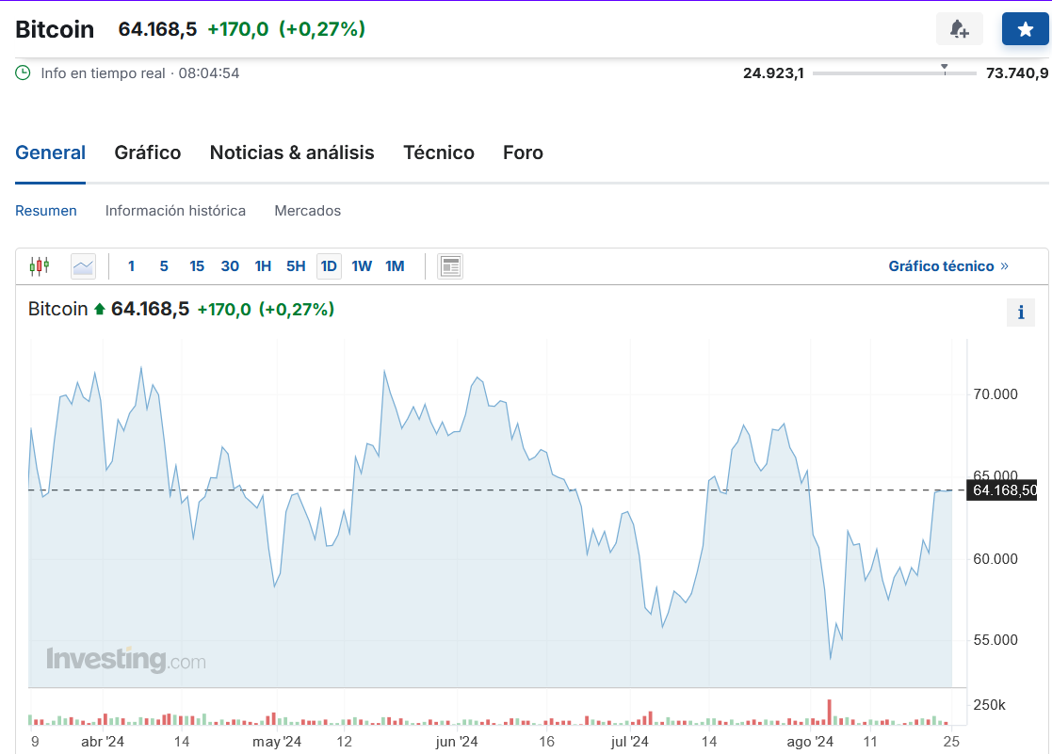Open the Noticias & análisis tab
The width and height of the screenshot is (1052, 754).
[292, 152]
